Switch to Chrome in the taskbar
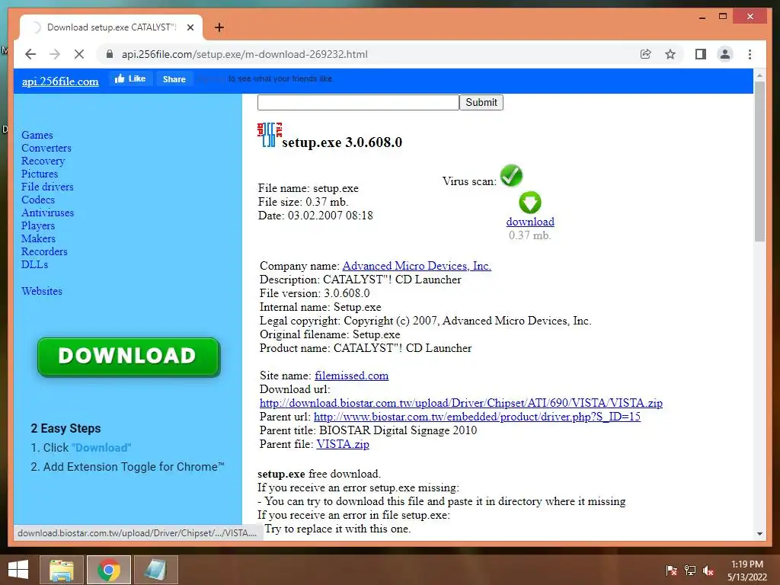 coord(109,570)
